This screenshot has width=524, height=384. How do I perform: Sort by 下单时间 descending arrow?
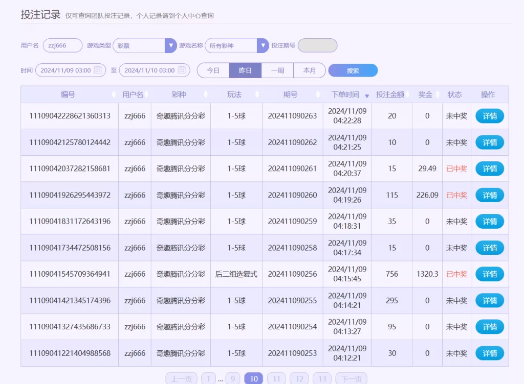coord(367,96)
